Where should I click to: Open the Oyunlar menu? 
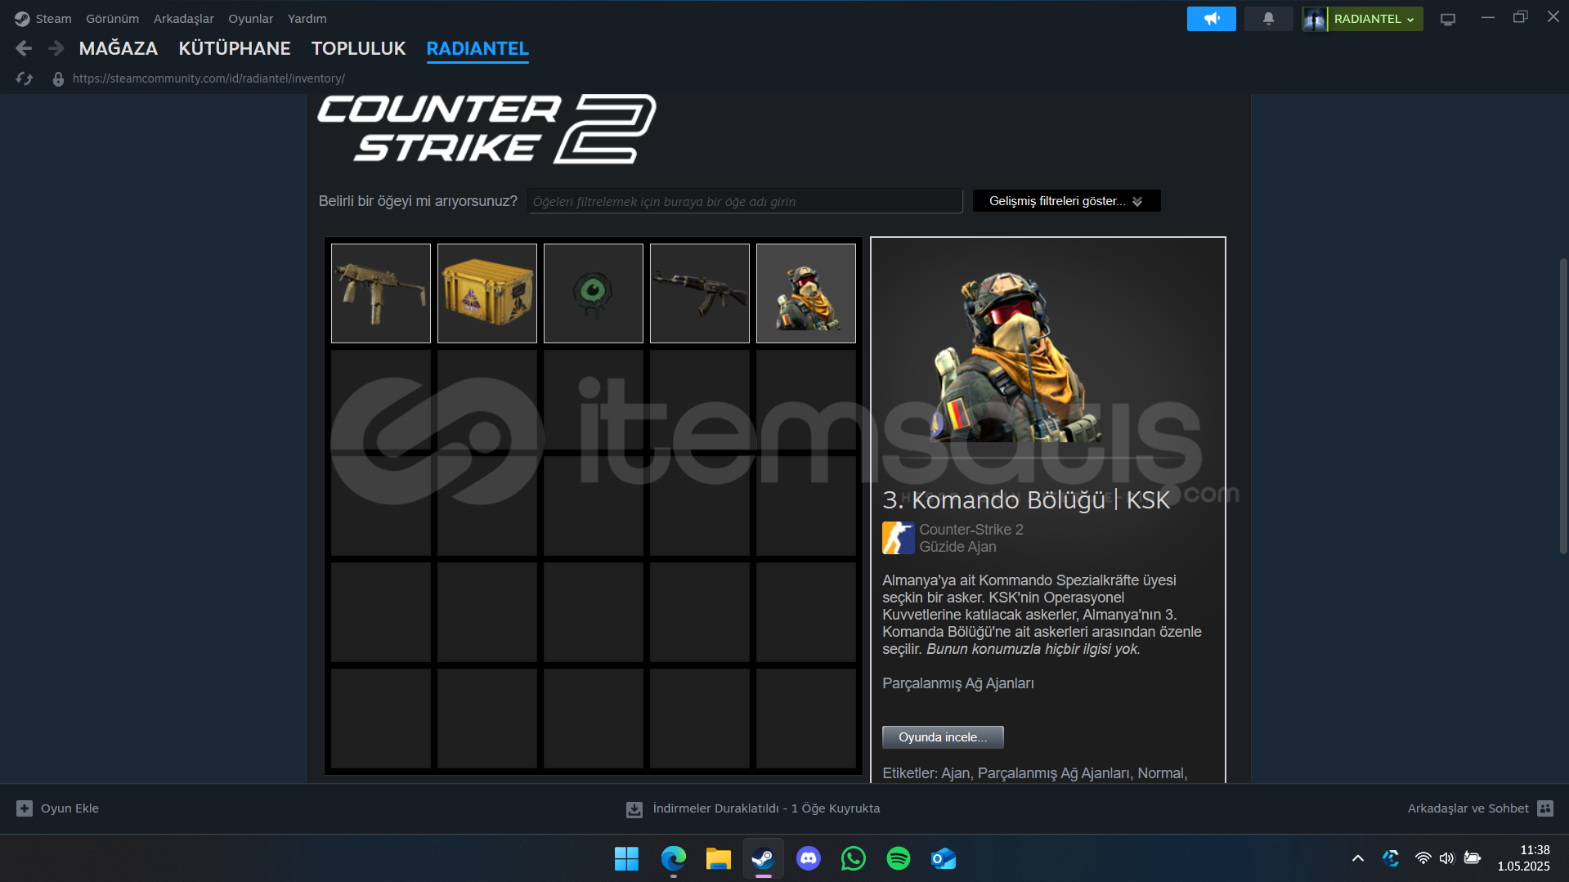(x=250, y=18)
